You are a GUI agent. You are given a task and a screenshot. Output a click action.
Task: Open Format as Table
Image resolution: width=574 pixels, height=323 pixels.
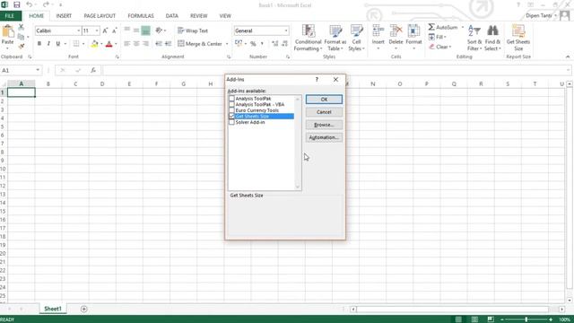click(335, 38)
